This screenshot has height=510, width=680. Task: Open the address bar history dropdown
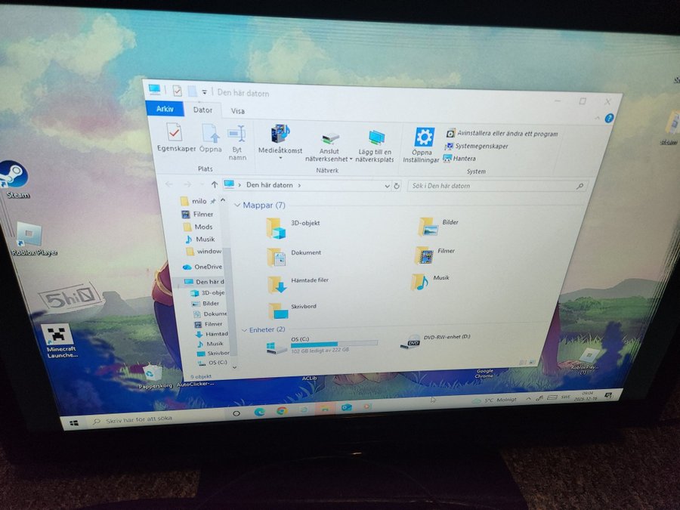coord(387,185)
